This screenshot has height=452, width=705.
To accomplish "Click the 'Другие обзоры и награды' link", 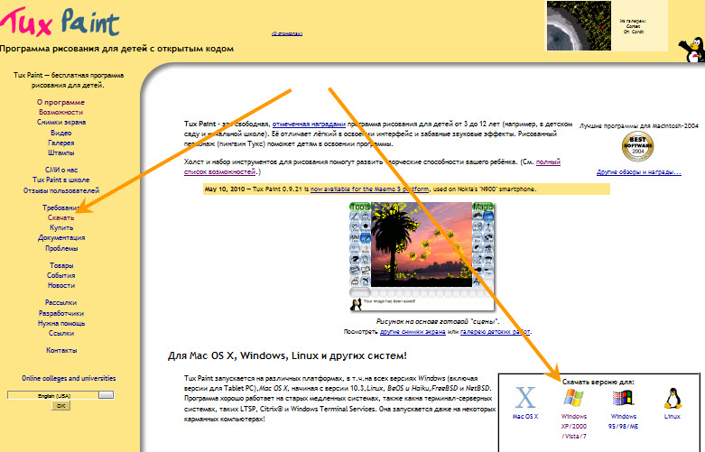I will point(638,171).
